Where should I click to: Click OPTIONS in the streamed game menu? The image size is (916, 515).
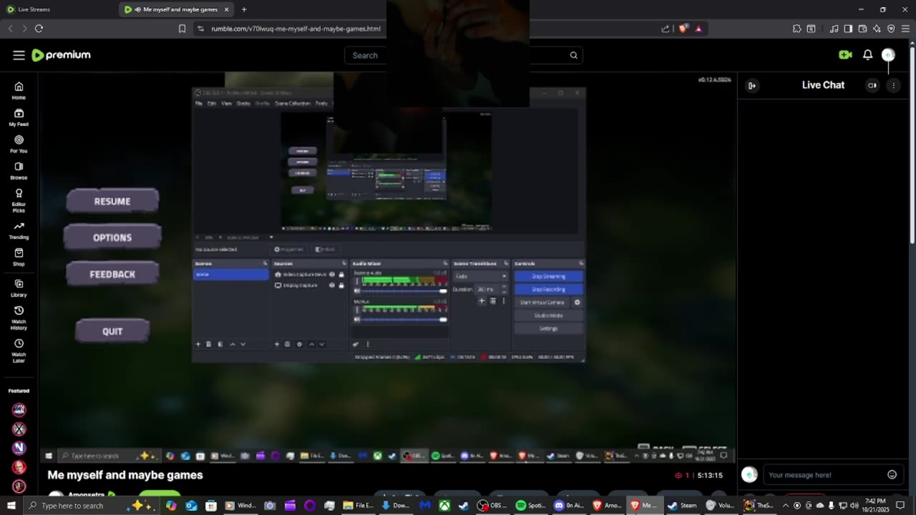tap(112, 237)
